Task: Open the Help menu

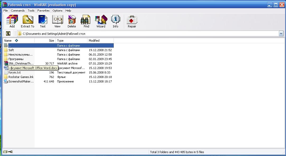Action: (x=68, y=11)
